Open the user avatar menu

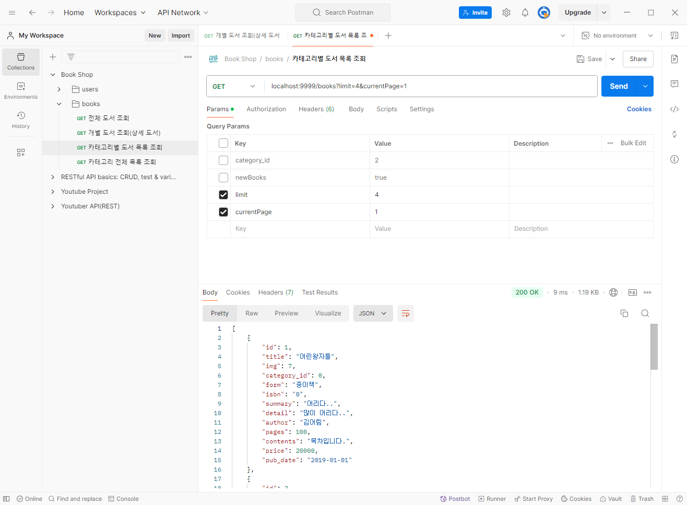click(544, 13)
